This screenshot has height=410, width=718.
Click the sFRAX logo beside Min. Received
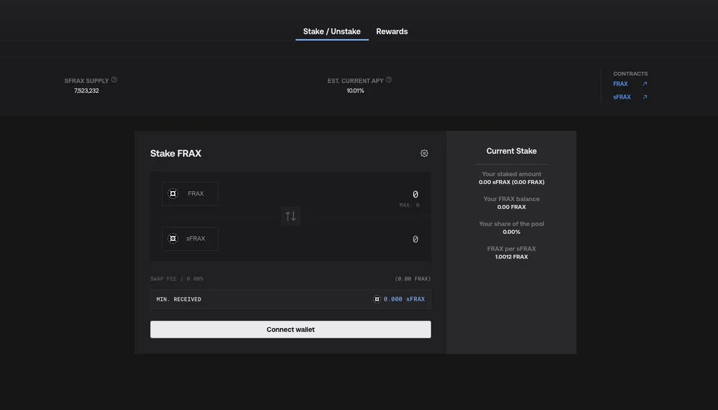(x=377, y=299)
